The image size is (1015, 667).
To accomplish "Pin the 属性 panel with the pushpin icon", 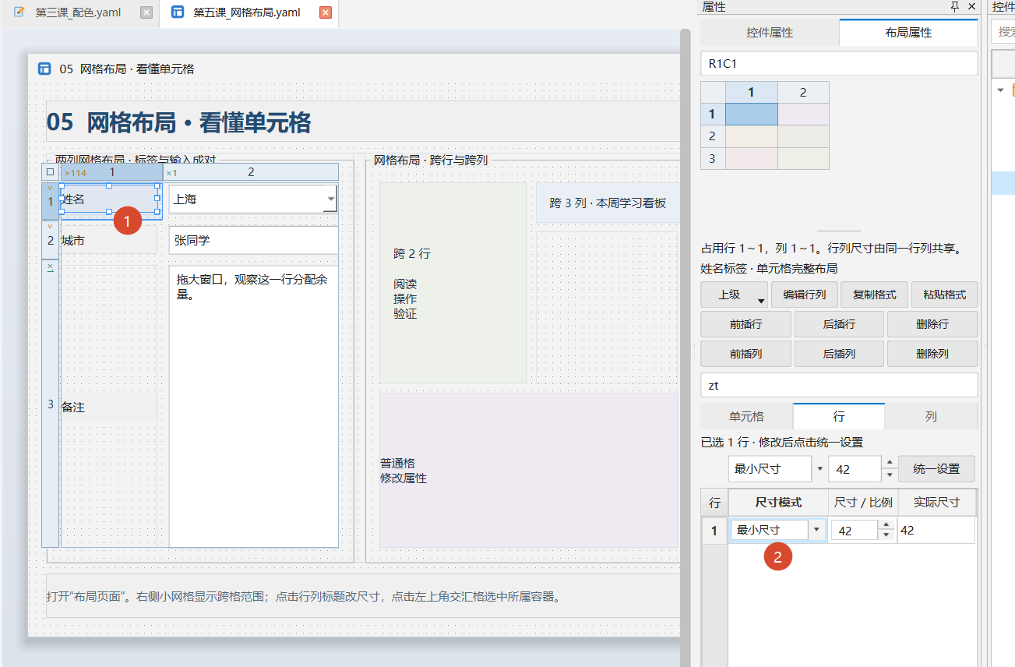I will 955,6.
